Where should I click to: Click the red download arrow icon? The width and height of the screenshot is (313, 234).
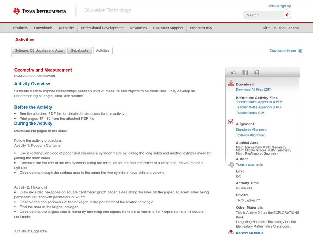click(x=231, y=83)
